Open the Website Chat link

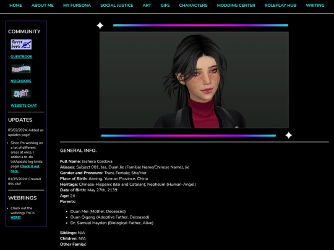tap(24, 106)
